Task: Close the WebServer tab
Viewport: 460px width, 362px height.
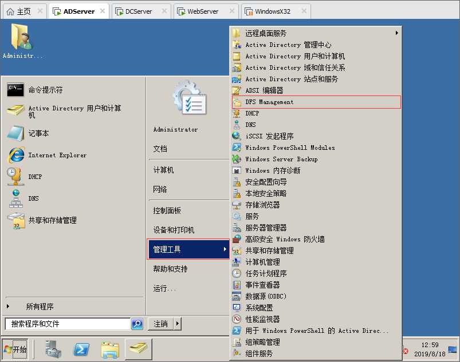Action: [x=232, y=11]
